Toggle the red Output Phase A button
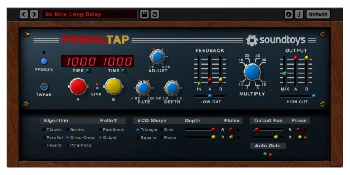Image resolution: width=350 pixels, height=175 pixels. tap(299, 129)
